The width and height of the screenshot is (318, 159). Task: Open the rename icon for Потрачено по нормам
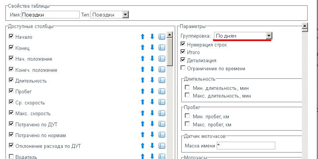click(x=162, y=135)
